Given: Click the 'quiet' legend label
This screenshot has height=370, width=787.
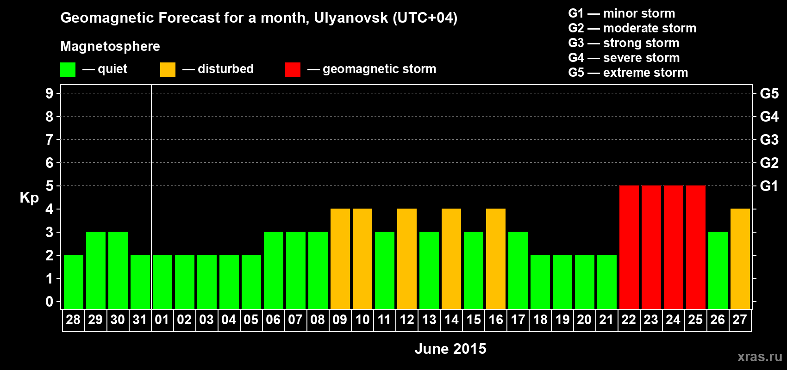Looking at the screenshot, I should coord(112,69).
